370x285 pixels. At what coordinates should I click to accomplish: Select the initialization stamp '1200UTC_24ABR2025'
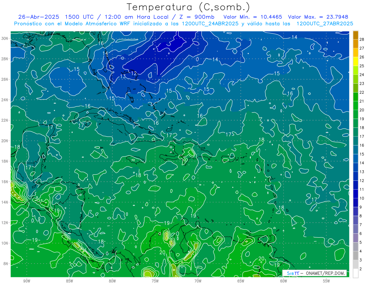pos(211,24)
